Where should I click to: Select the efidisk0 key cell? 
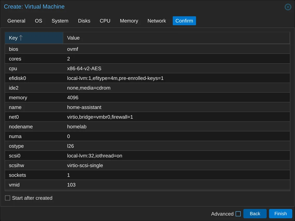click(34, 78)
